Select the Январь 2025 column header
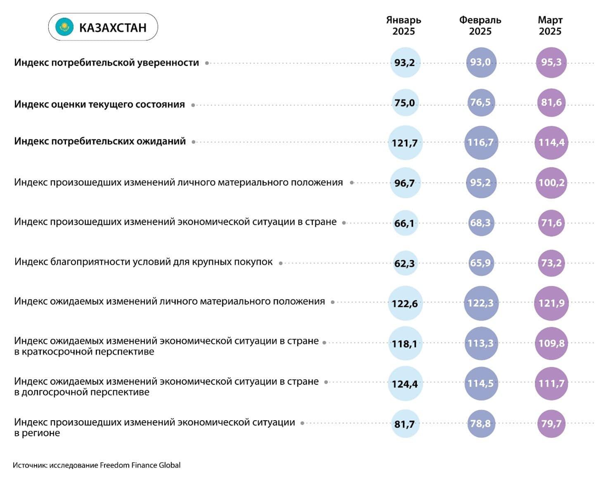 (x=404, y=26)
